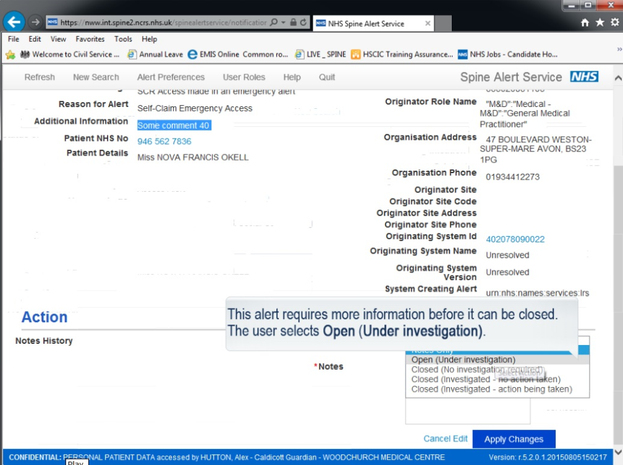Screen dimensions: 623x465
Task: Open the LIVE _ SPINE bookmark
Action: click(320, 54)
